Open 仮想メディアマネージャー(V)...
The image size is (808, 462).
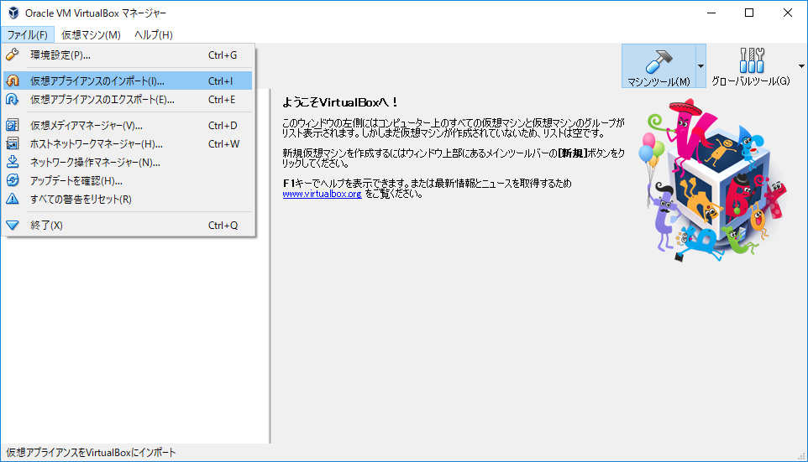click(x=128, y=125)
